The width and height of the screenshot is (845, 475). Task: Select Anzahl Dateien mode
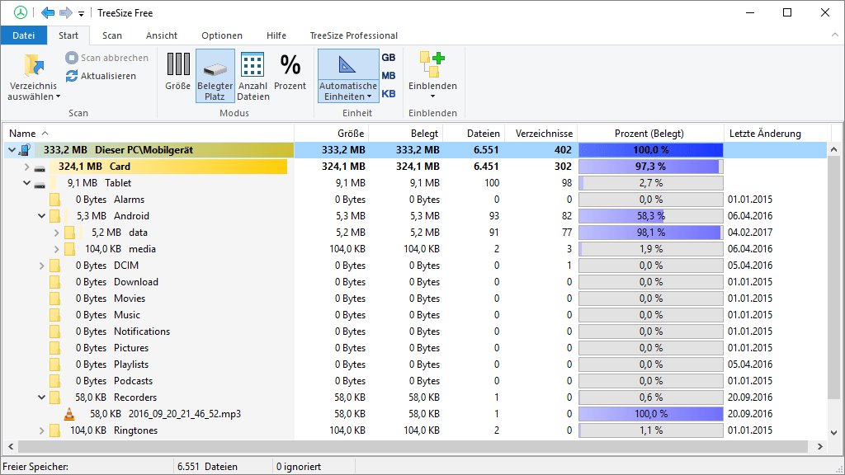click(253, 76)
